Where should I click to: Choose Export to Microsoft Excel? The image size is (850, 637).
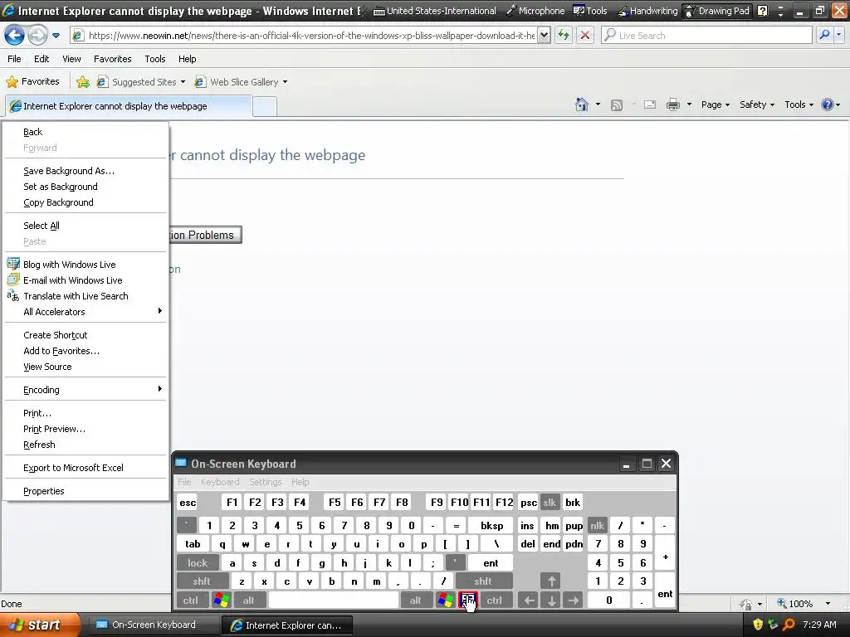[85, 468]
